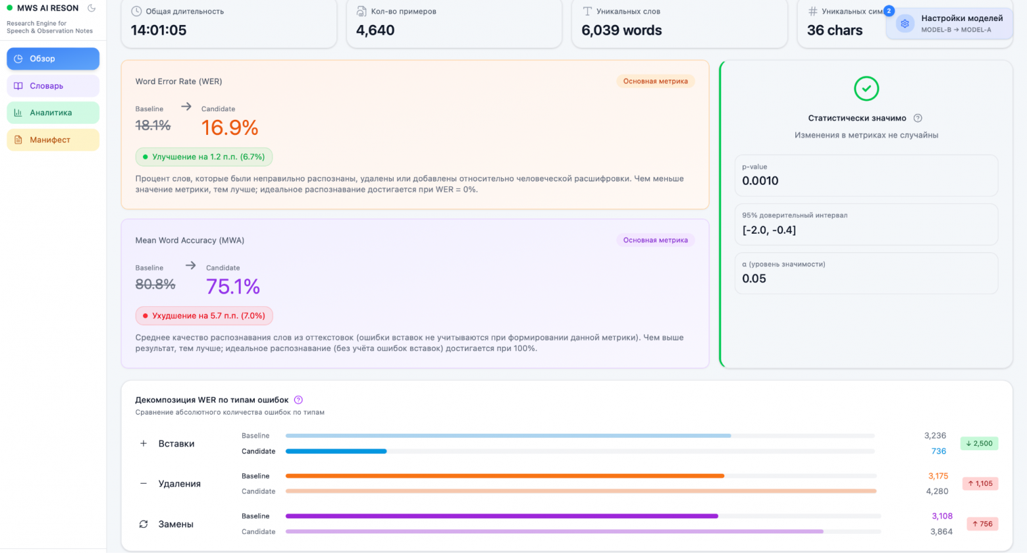Click the gear icon in model settings
Screen dimensions: 1027x553
pos(905,24)
